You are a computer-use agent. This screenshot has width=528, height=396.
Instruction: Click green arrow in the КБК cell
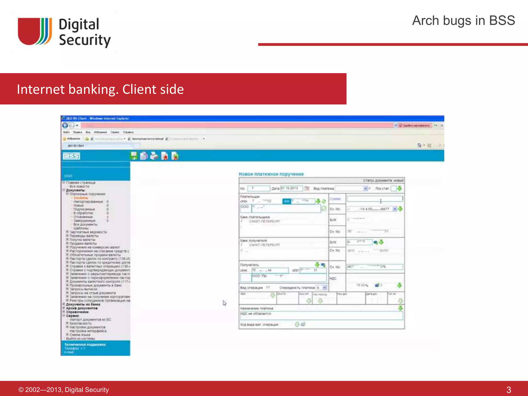pyautogui.click(x=273, y=295)
